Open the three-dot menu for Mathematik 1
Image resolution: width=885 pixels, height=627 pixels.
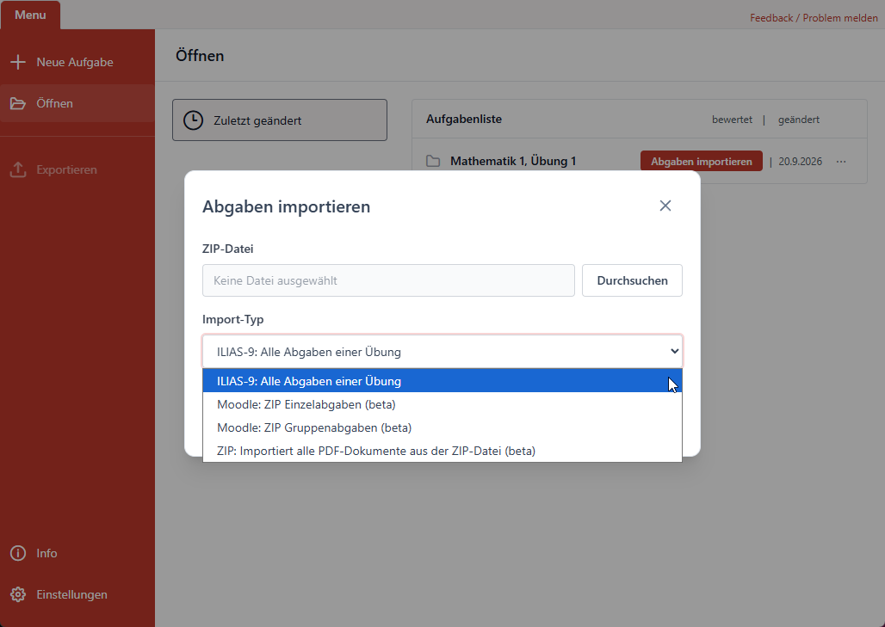pos(841,161)
